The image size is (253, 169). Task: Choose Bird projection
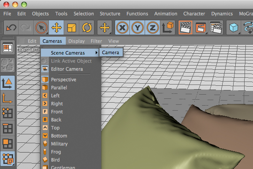(71, 160)
